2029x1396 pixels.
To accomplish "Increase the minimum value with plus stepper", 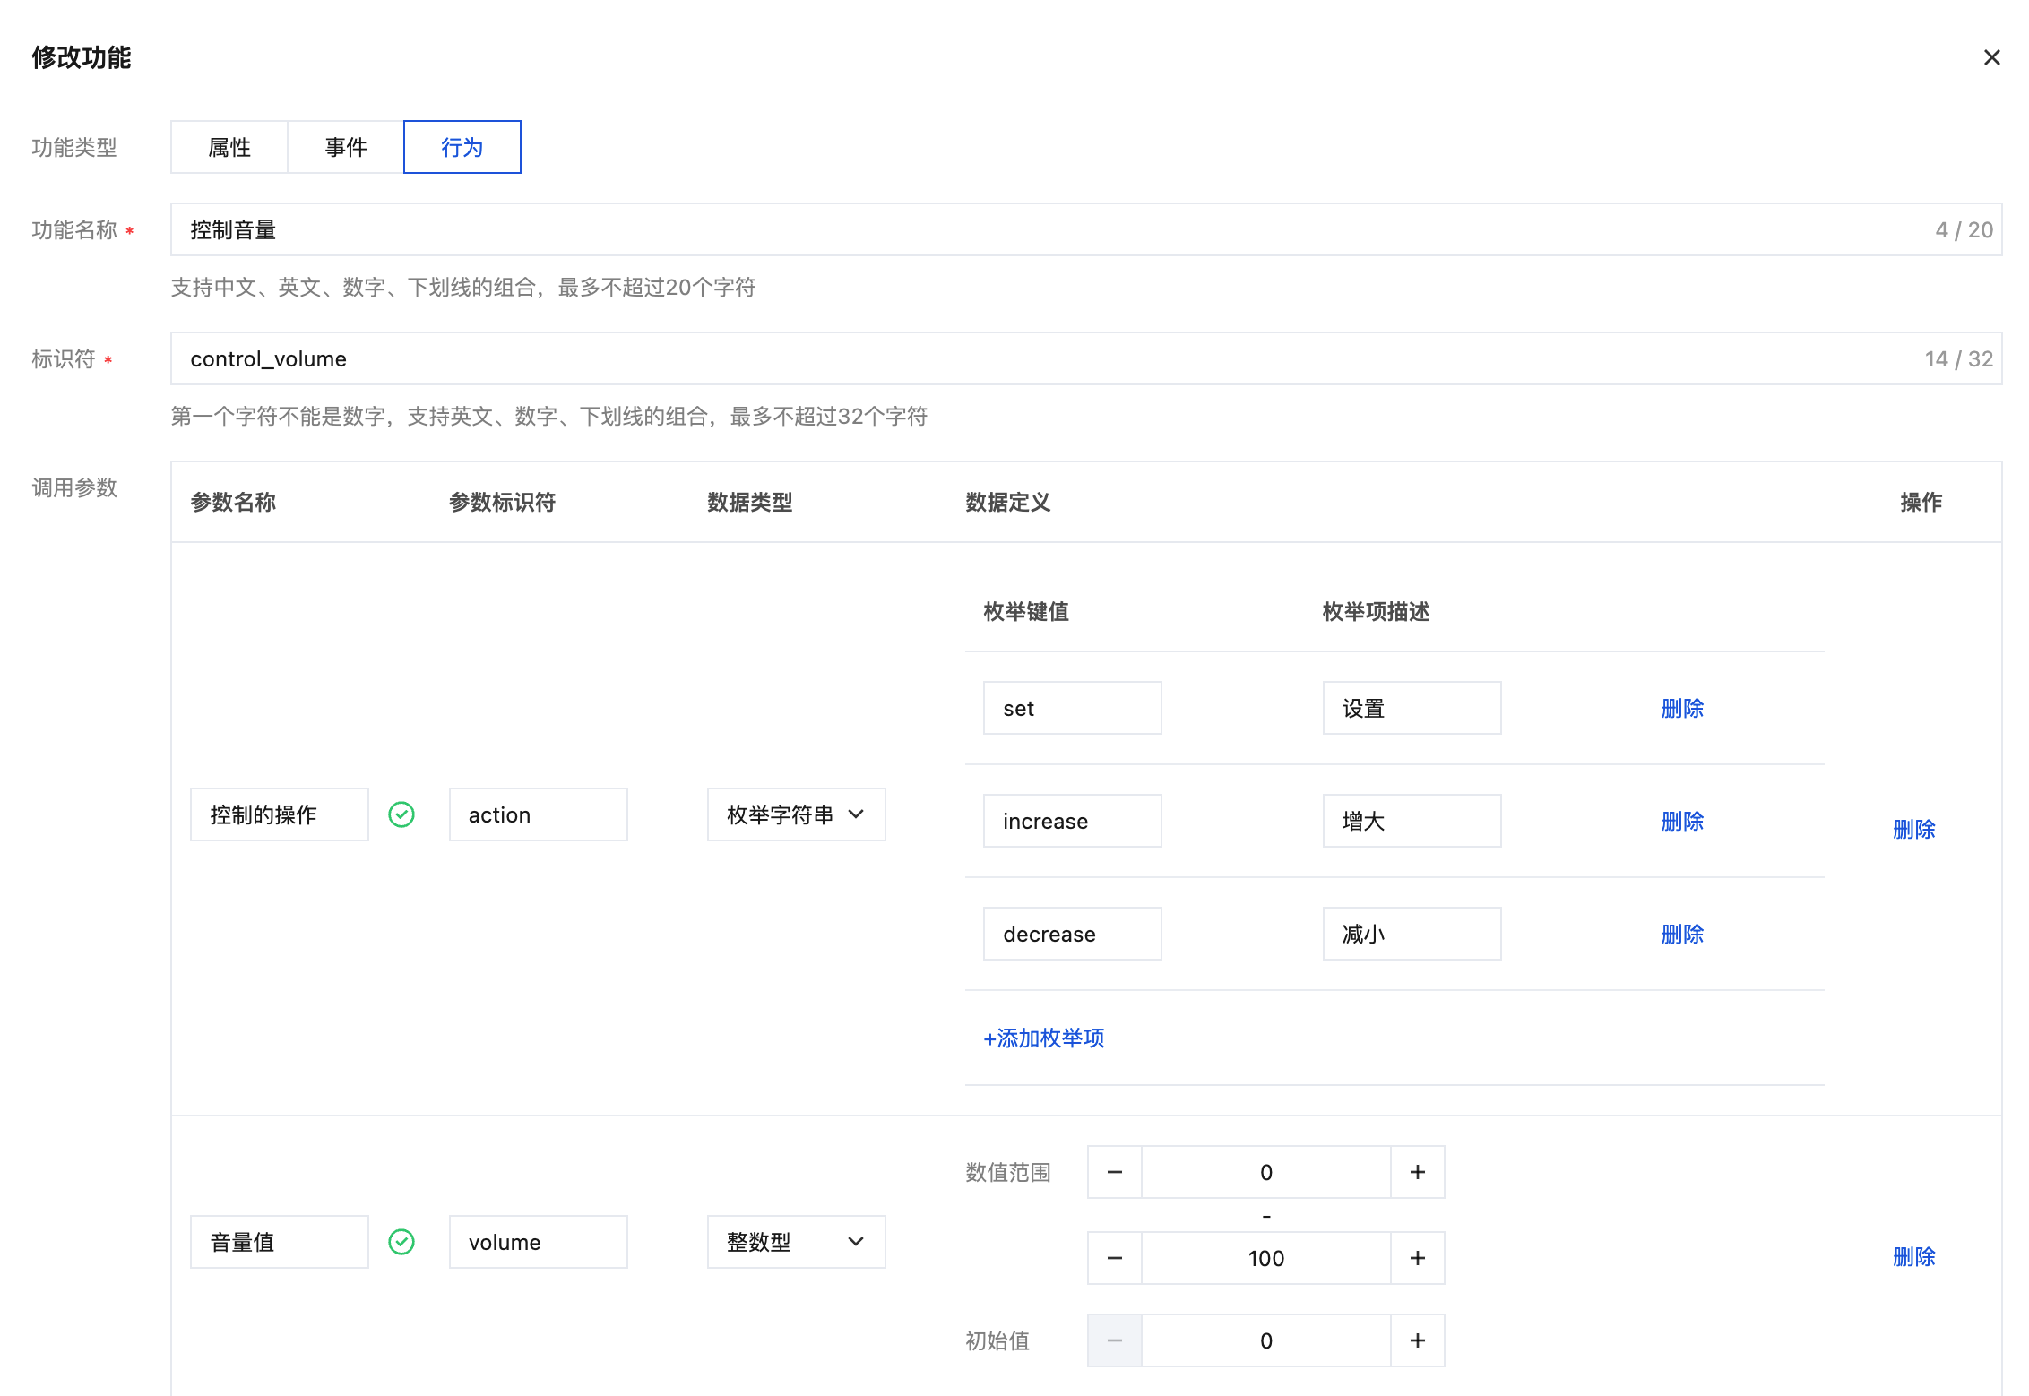I will (x=1417, y=1172).
